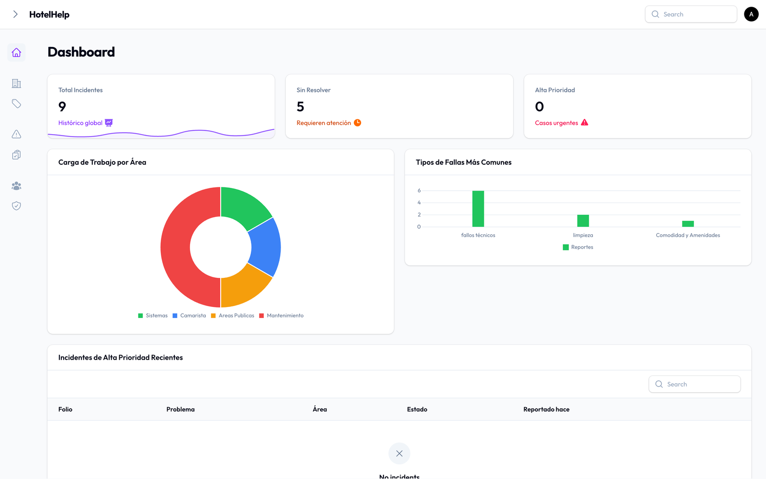The image size is (766, 479).
Task: Click the shield check sidebar icon
Action: coord(16,206)
